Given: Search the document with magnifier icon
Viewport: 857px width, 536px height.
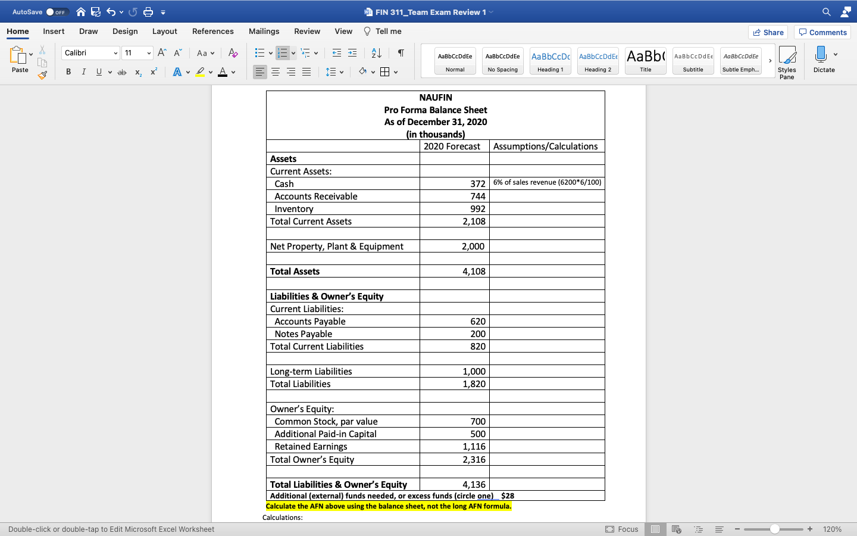Looking at the screenshot, I should pyautogui.click(x=827, y=12).
